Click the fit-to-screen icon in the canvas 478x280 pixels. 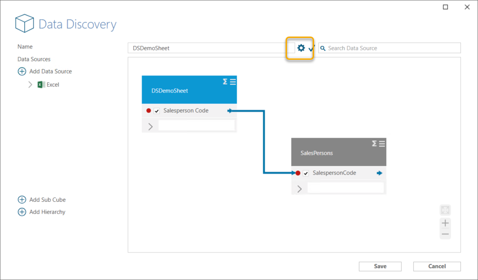445,210
